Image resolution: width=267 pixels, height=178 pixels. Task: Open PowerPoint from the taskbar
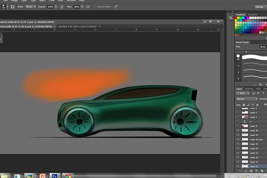(x=43, y=176)
